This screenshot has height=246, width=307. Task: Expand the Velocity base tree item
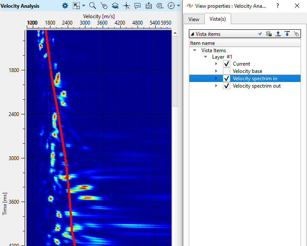click(x=216, y=71)
